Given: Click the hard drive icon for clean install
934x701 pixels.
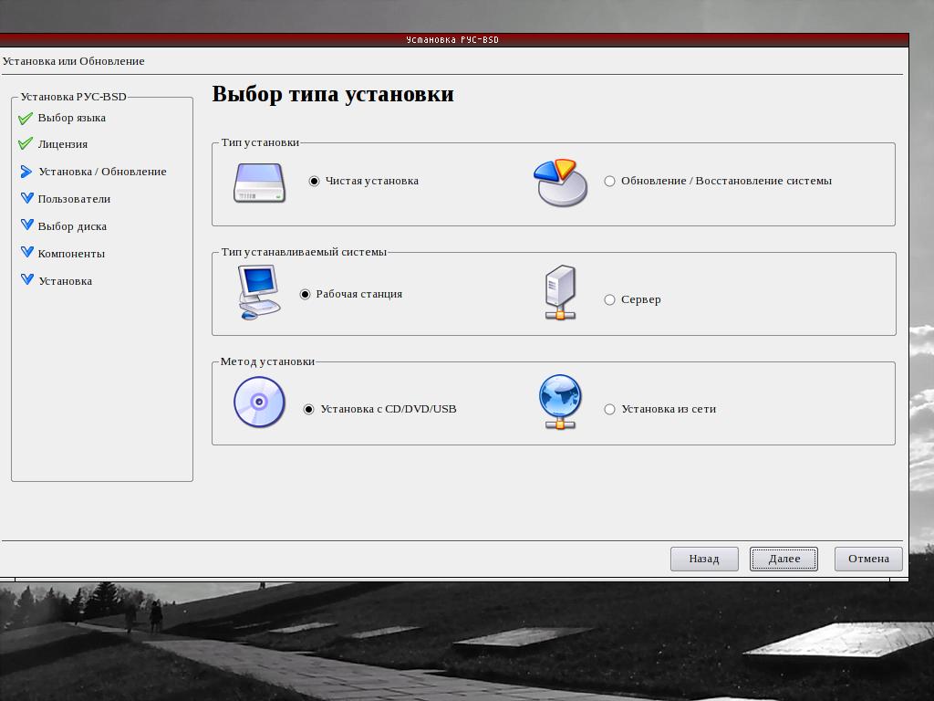Looking at the screenshot, I should [259, 183].
